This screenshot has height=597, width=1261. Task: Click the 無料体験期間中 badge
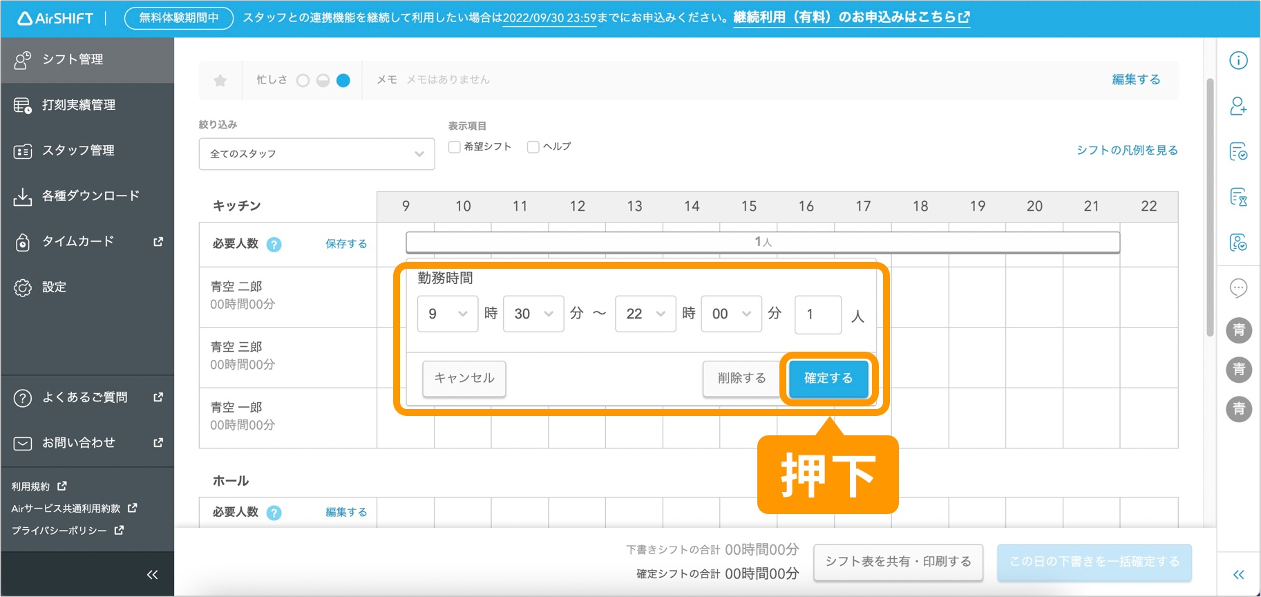(x=179, y=18)
